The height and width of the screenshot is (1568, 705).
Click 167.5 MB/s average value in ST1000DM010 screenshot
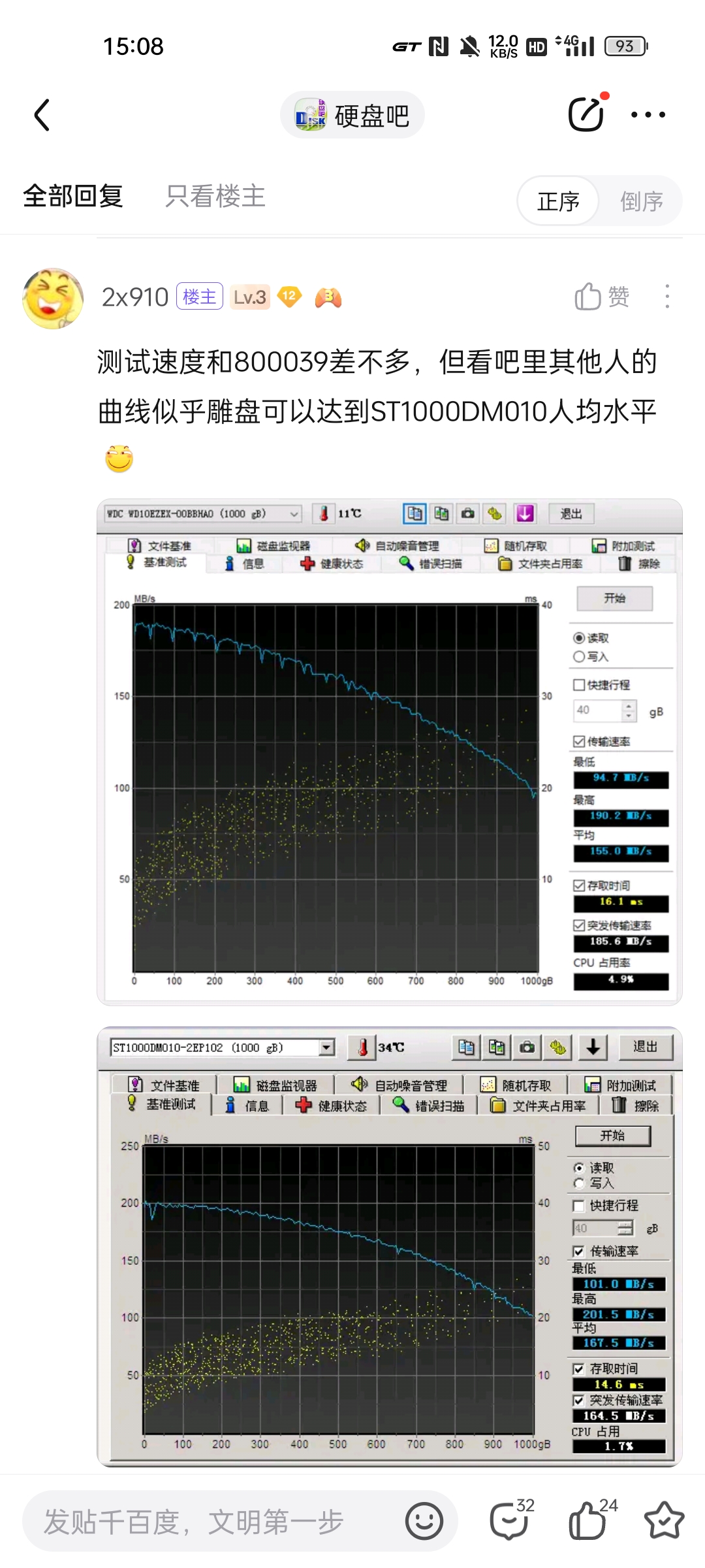pos(619,1343)
